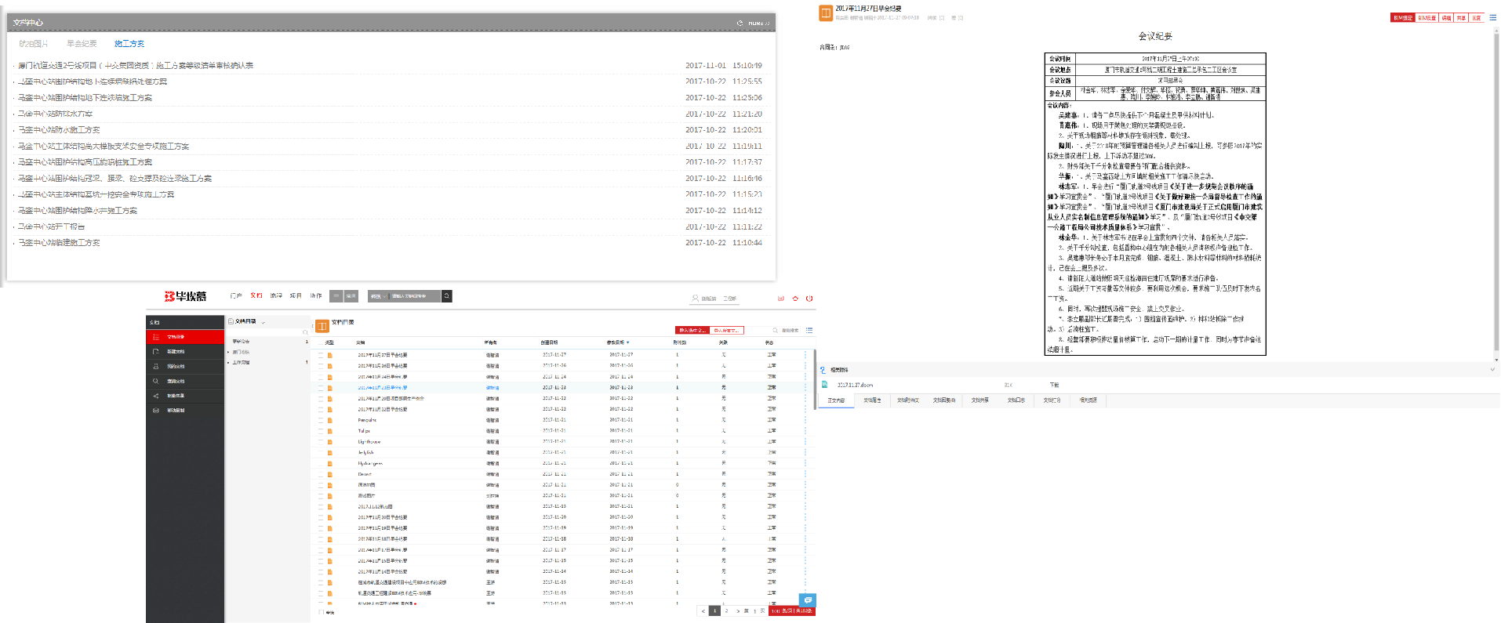Click the search magnifier button in top bar
Viewport: 1501px width, 623px height.
coord(447,296)
